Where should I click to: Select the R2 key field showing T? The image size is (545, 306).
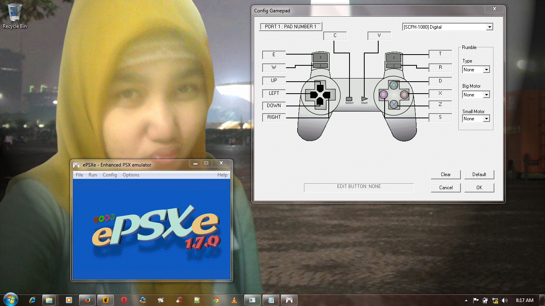pyautogui.click(x=440, y=54)
